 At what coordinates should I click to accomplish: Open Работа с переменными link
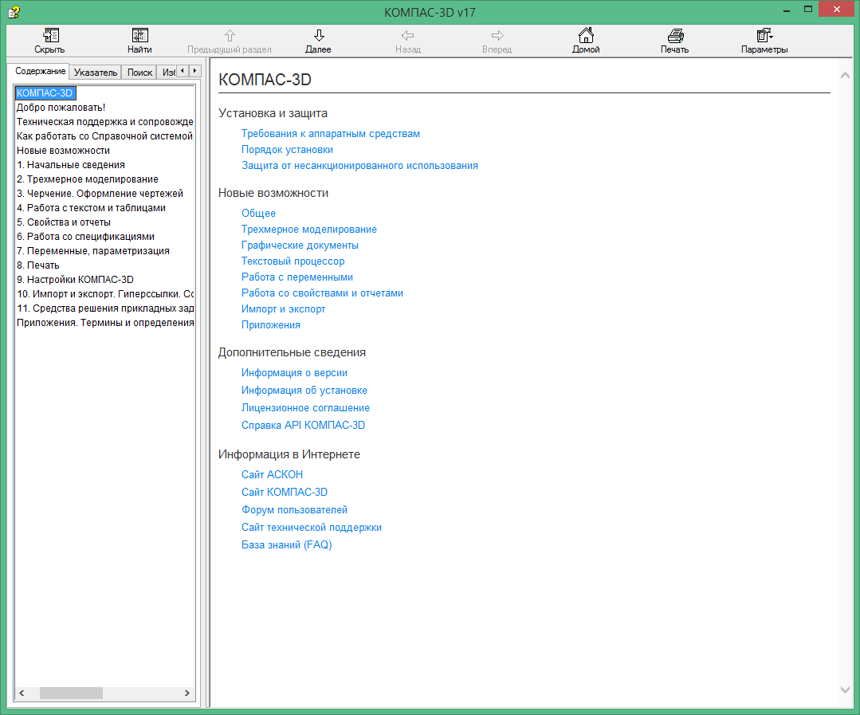coord(297,277)
